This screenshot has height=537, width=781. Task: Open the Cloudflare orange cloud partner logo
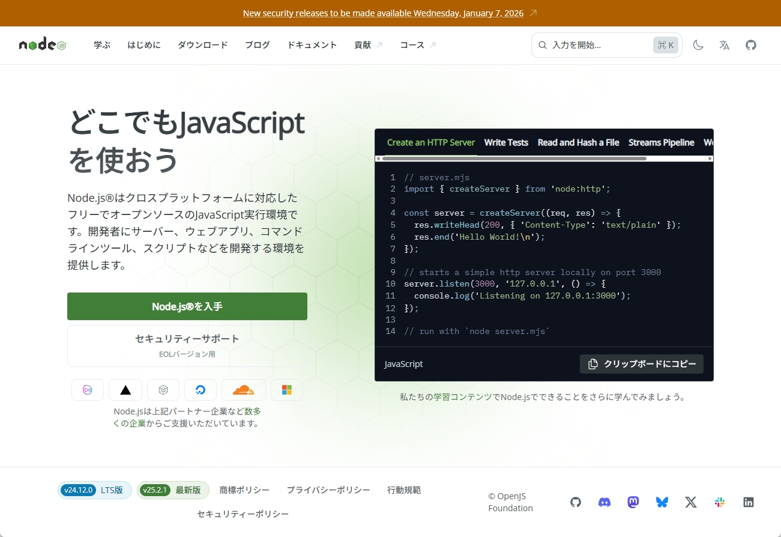point(244,390)
